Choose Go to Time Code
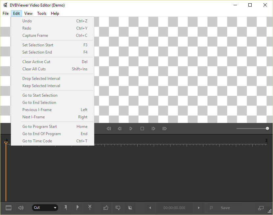This screenshot has height=215, width=273. pos(53,141)
